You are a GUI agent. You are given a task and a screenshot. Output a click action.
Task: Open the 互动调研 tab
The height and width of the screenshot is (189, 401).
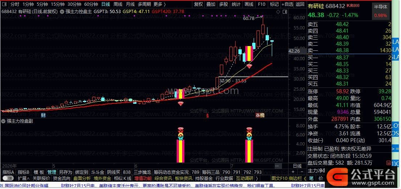point(245,178)
